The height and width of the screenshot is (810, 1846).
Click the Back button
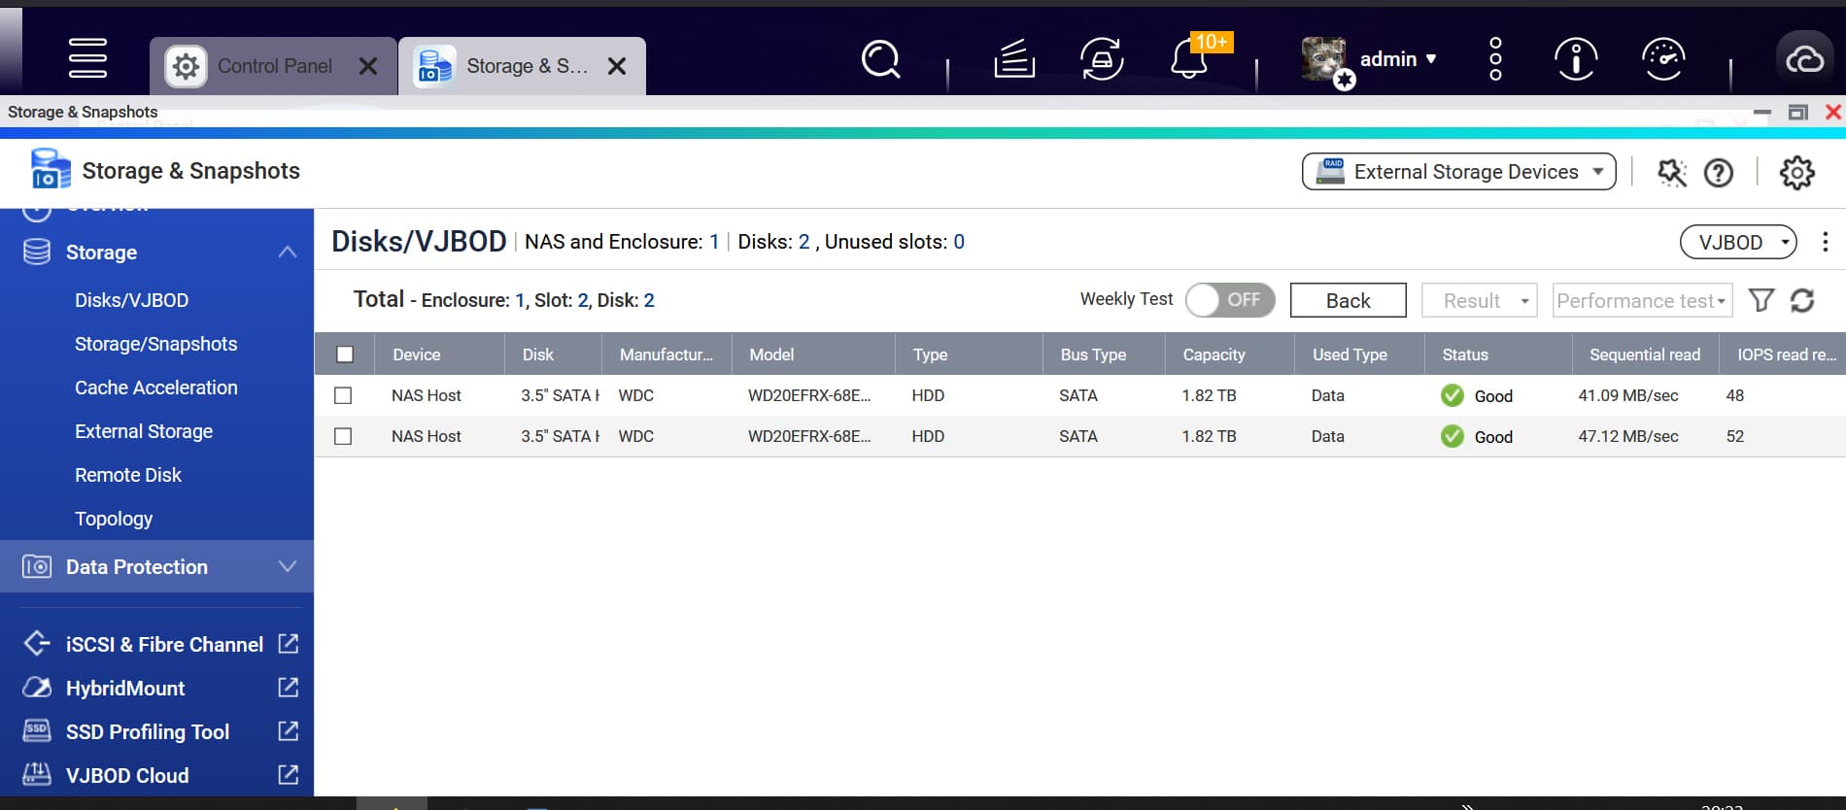click(1348, 301)
